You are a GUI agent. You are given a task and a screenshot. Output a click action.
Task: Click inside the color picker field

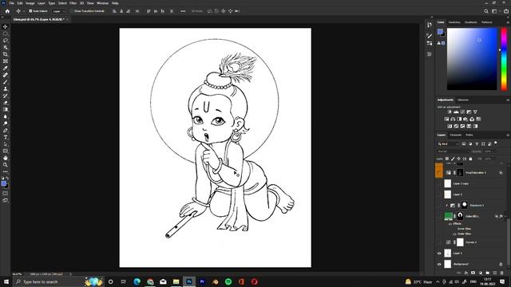coord(472,59)
